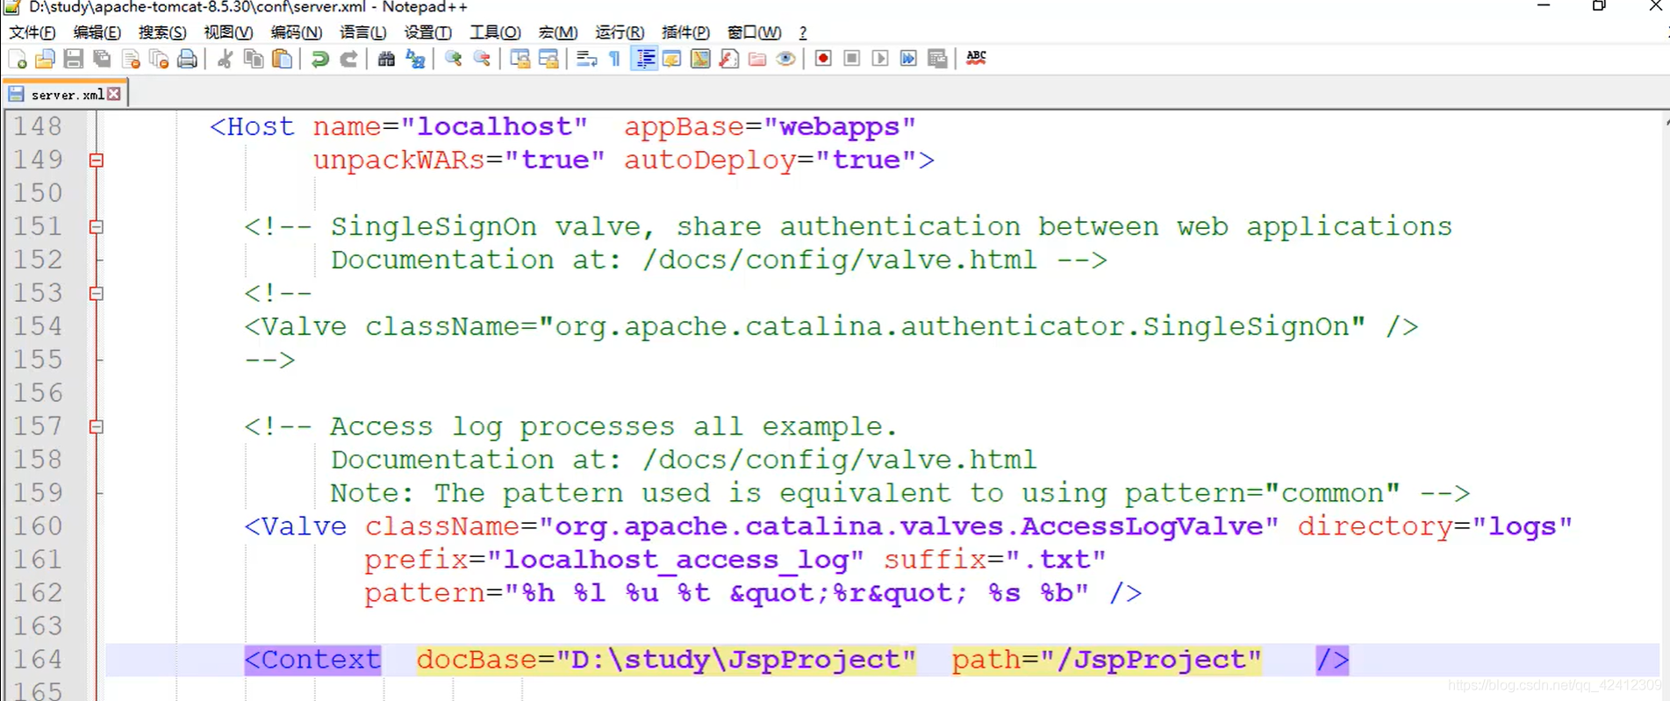
Task: Toggle word wrap in the toolbar
Action: tap(587, 59)
